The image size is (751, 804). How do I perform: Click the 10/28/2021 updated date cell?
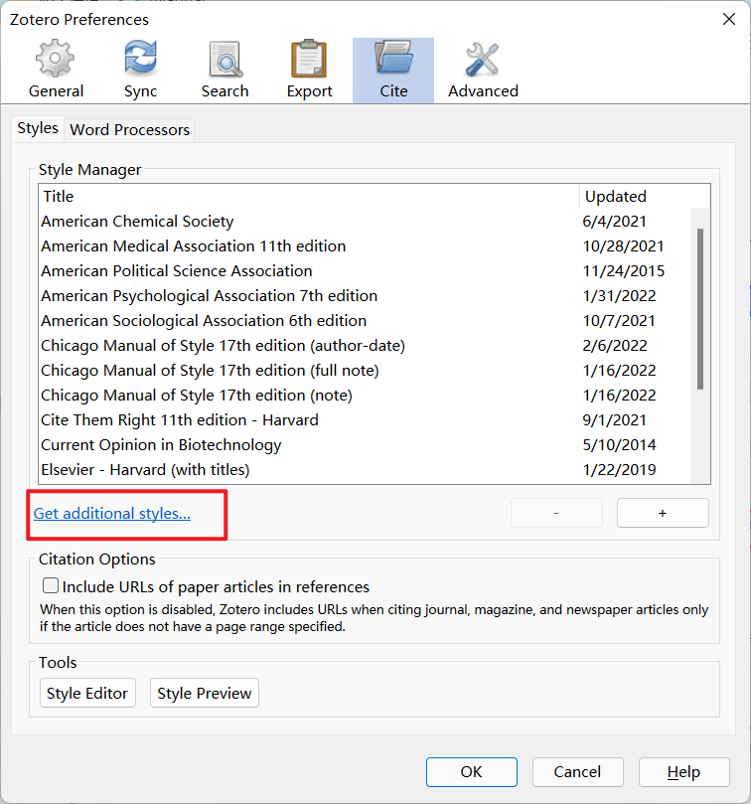coord(624,246)
